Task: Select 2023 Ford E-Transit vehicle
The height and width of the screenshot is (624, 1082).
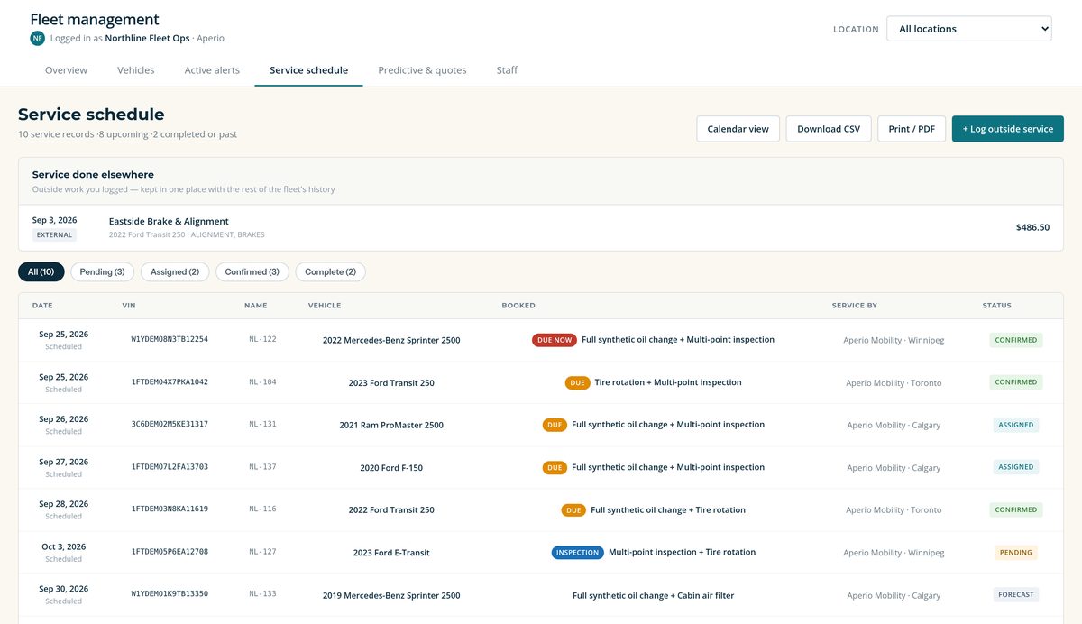Action: (x=391, y=552)
